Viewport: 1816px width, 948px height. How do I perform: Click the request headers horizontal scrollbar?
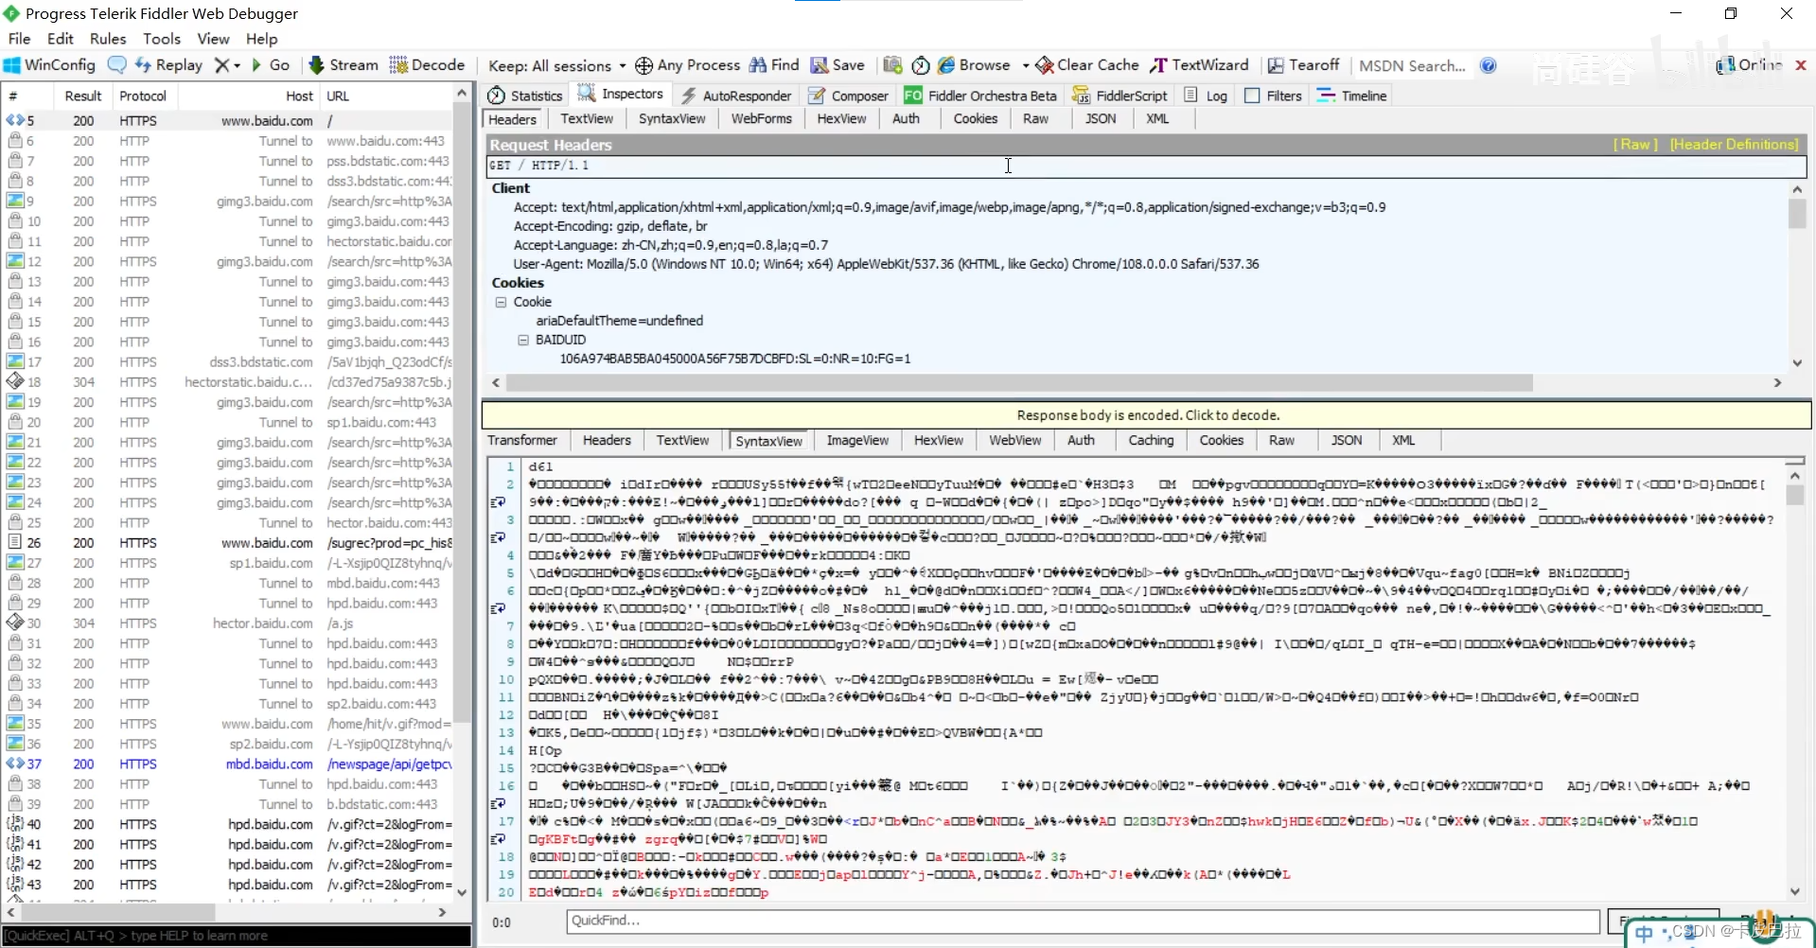click(1019, 382)
